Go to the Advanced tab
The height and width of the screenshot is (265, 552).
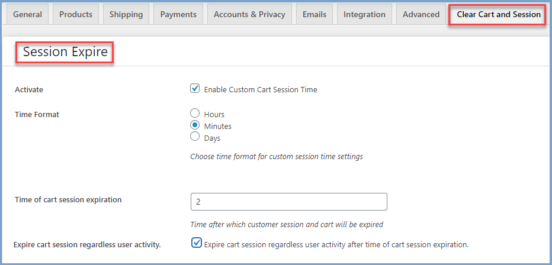point(421,14)
